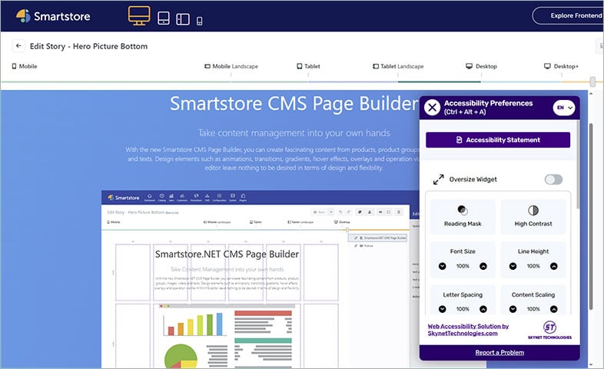Click the Report a Problem link
This screenshot has height=369, width=604.
(x=498, y=352)
